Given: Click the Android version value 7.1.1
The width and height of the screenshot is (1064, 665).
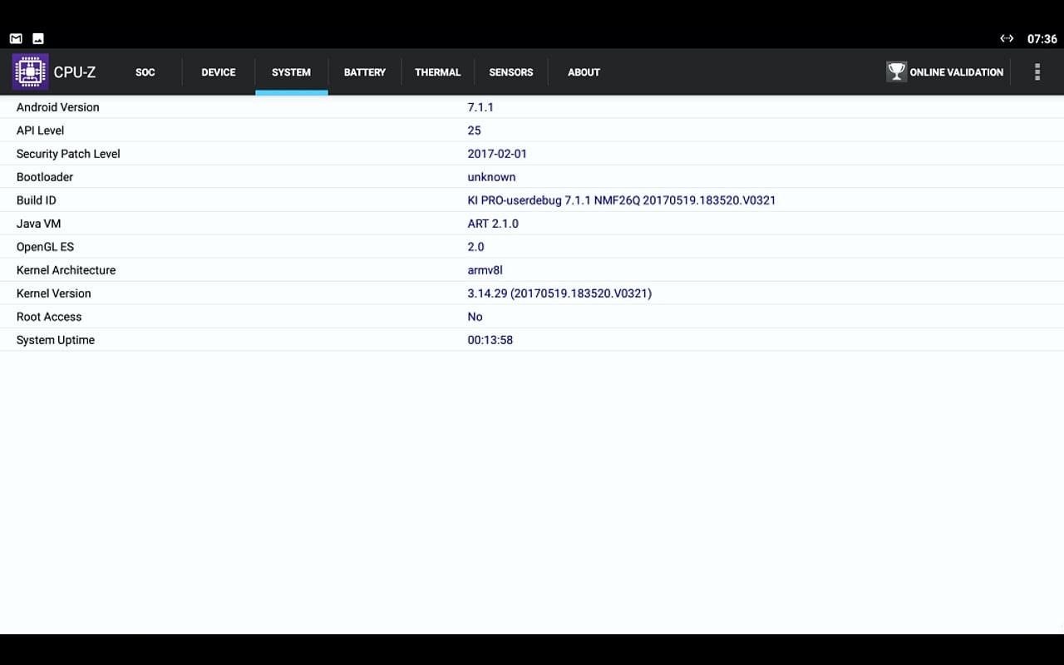Looking at the screenshot, I should click(480, 107).
